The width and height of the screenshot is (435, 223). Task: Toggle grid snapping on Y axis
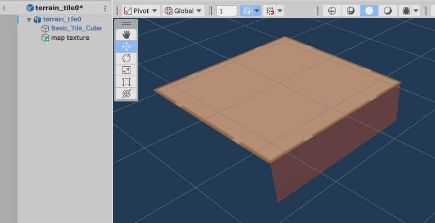[x=247, y=11]
